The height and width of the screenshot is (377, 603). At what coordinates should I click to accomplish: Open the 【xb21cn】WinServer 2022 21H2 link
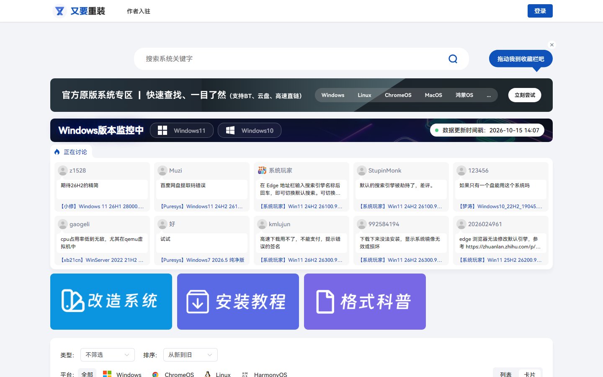[x=102, y=260]
